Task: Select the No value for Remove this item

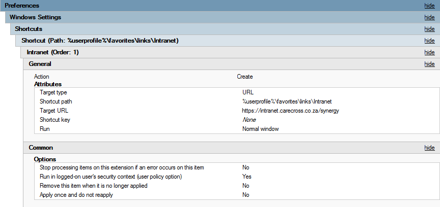Action: 245,186
